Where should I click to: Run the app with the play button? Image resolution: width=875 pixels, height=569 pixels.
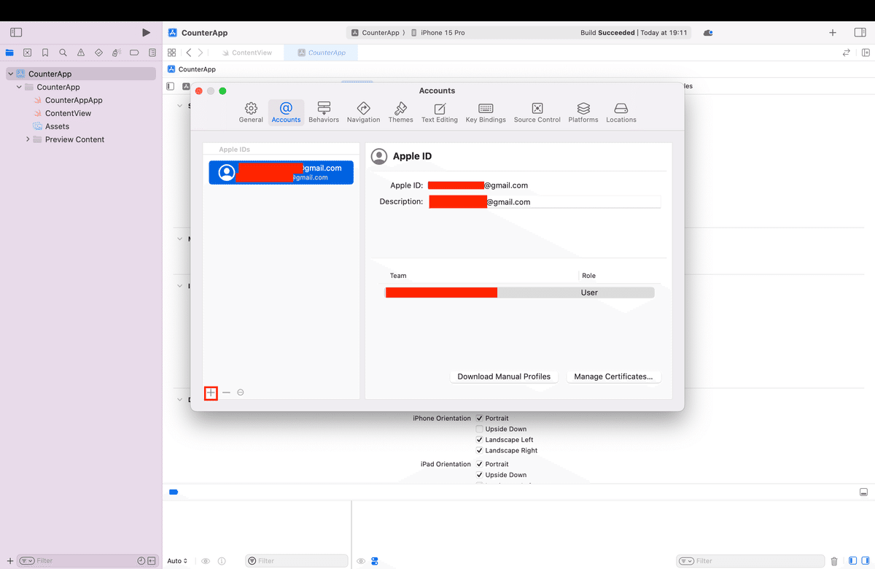point(146,33)
